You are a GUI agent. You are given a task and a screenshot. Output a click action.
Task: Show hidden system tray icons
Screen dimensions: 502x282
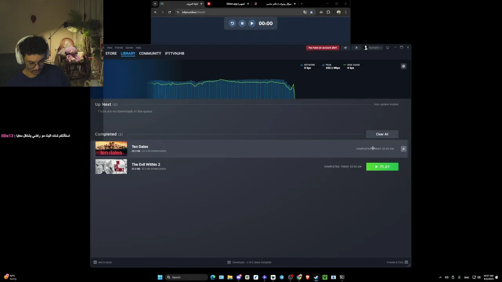(440, 277)
